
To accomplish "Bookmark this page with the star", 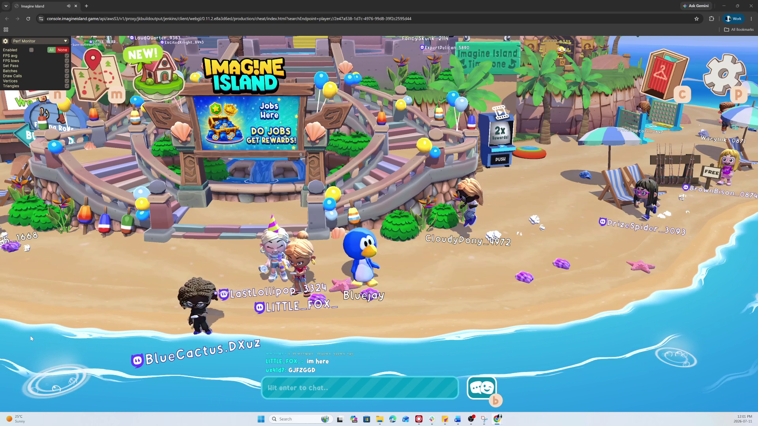I will (x=696, y=19).
